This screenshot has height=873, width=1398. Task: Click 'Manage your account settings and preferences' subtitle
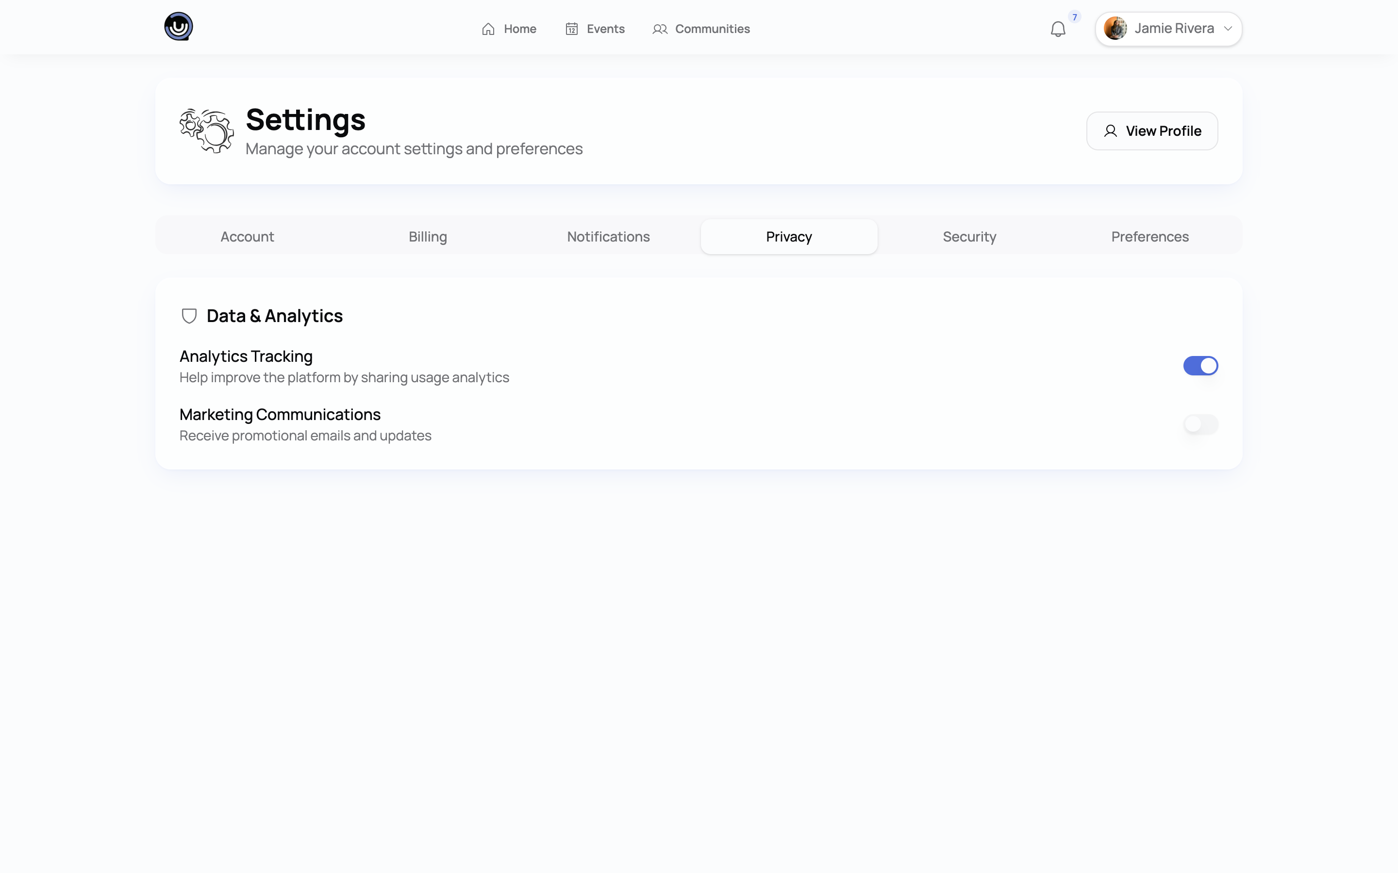(x=414, y=149)
